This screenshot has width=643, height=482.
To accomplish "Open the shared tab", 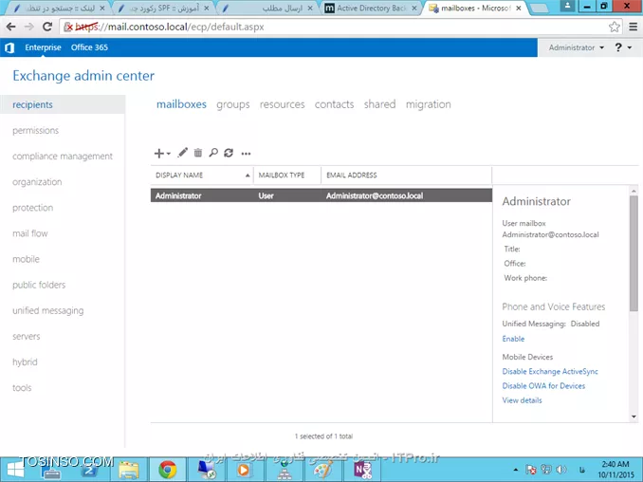I will pos(379,104).
